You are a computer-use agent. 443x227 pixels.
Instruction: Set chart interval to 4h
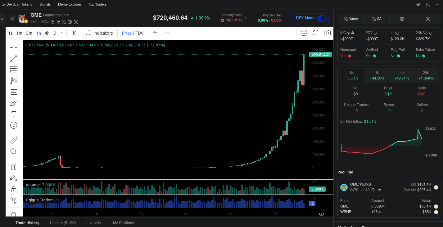[47, 33]
